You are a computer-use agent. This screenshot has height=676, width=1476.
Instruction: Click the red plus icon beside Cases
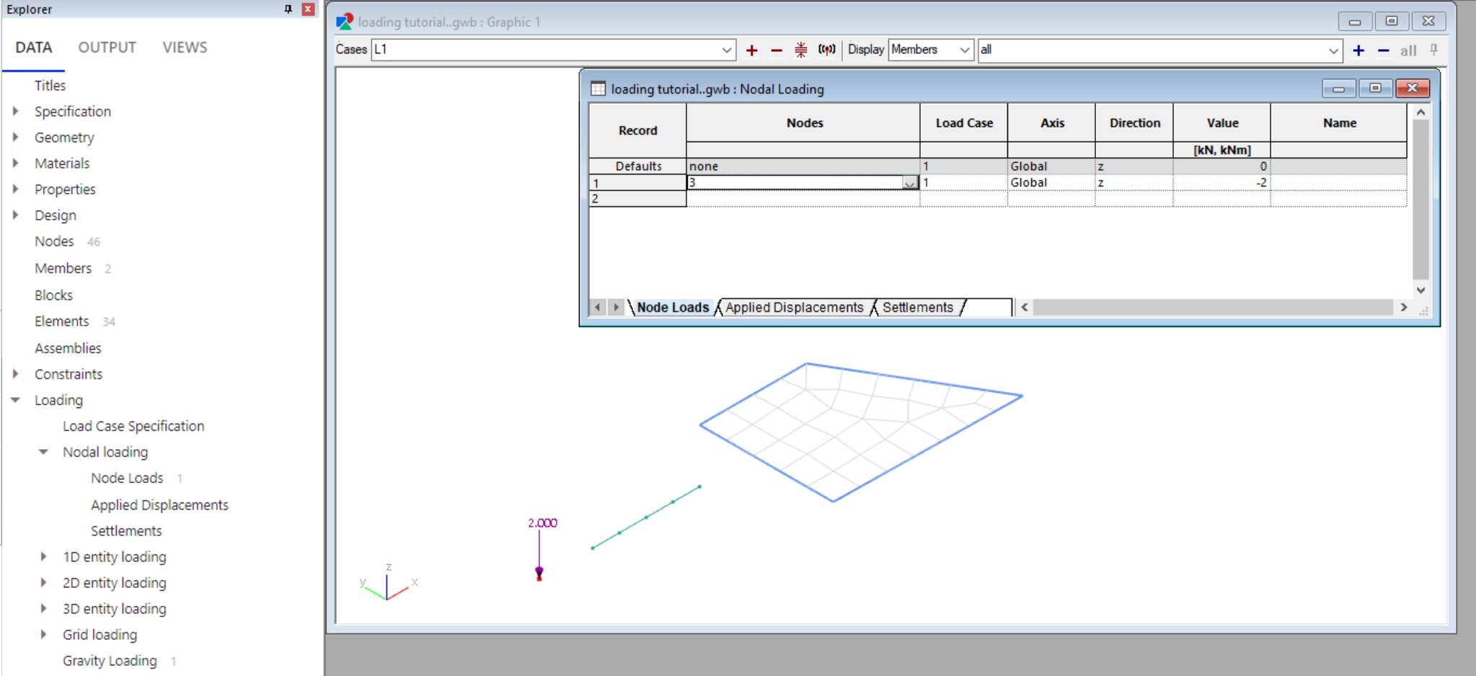751,50
